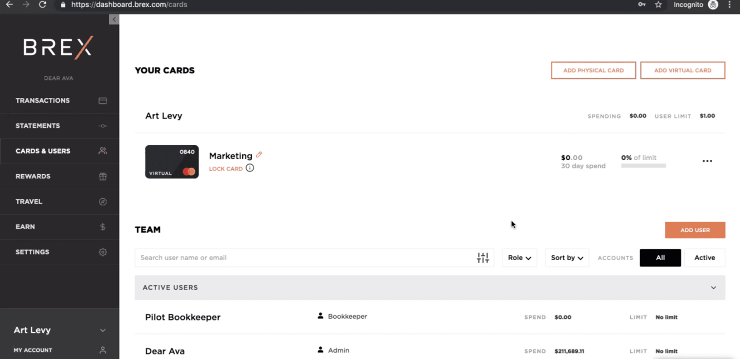Collapse the sidebar with the arrow icon
The width and height of the screenshot is (740, 359).
(x=114, y=19)
